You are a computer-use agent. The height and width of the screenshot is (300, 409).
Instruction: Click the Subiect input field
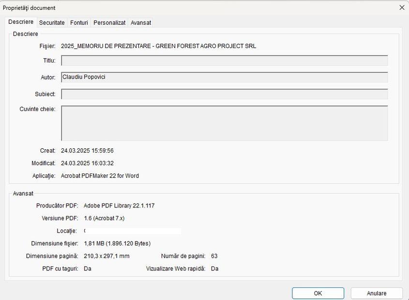[225, 94]
